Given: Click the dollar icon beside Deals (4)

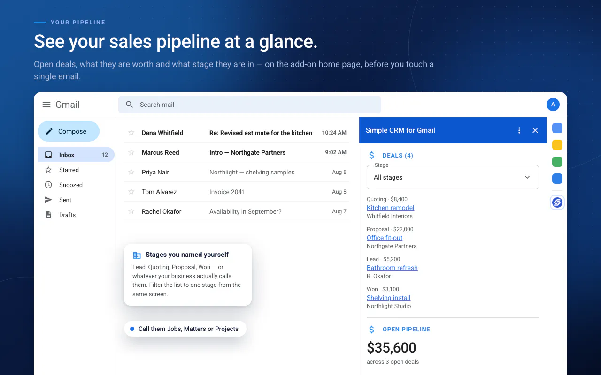Looking at the screenshot, I should pyautogui.click(x=372, y=155).
